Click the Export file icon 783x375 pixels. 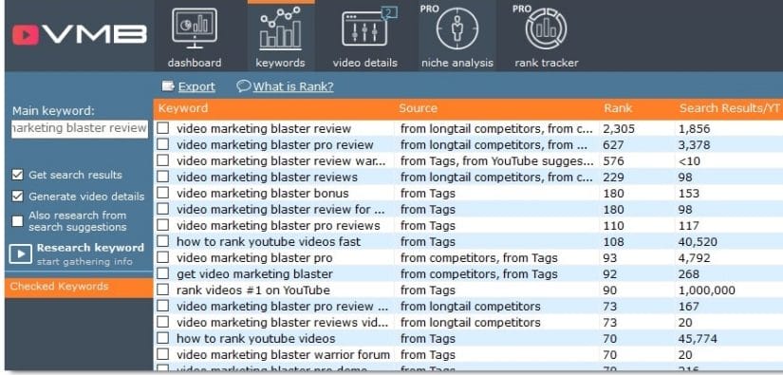tap(168, 86)
